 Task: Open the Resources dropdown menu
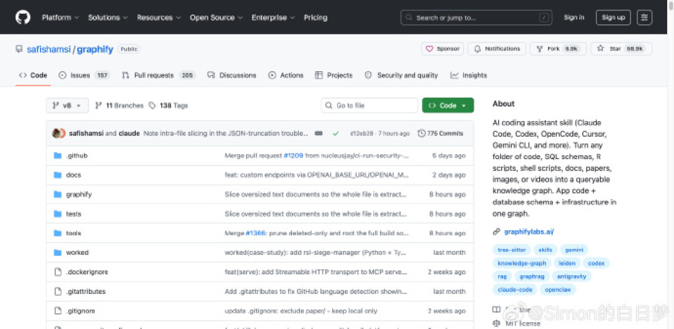point(159,17)
